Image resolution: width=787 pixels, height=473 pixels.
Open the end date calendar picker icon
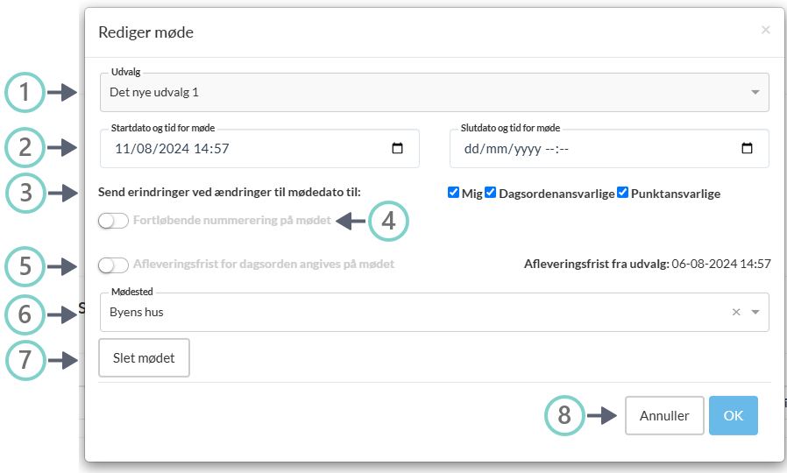[x=747, y=149]
